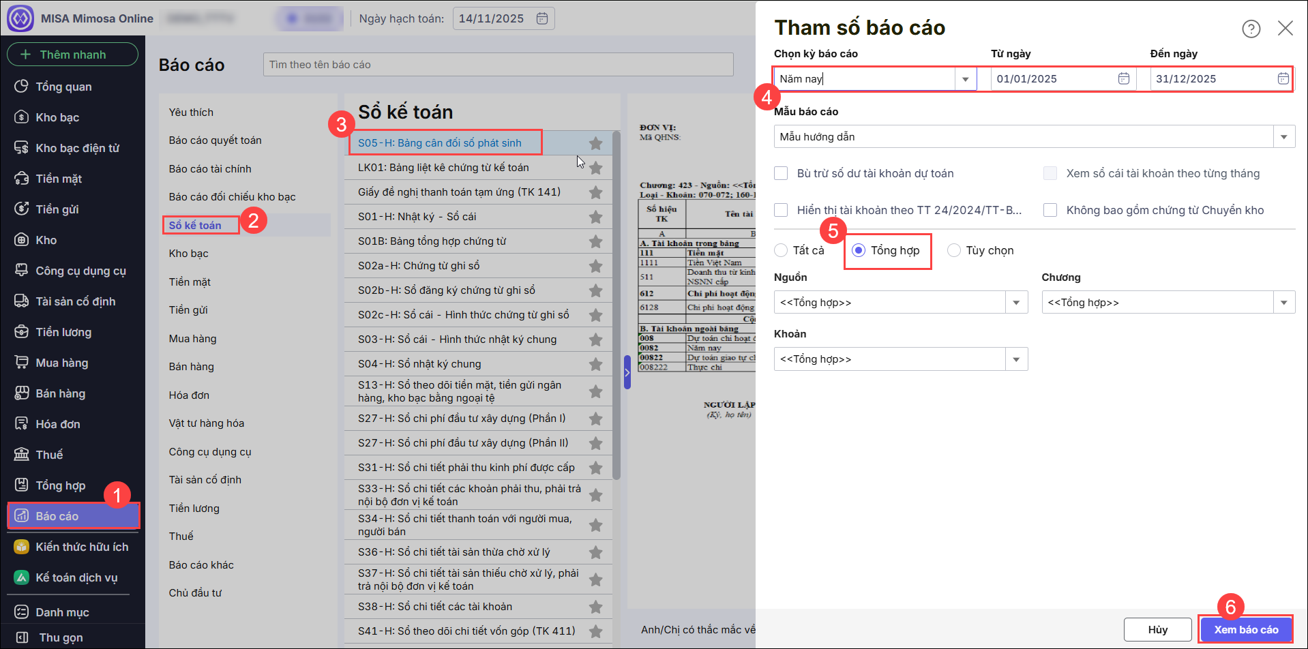
Task: Open the accounting date calendar icon in header
Action: click(x=542, y=18)
